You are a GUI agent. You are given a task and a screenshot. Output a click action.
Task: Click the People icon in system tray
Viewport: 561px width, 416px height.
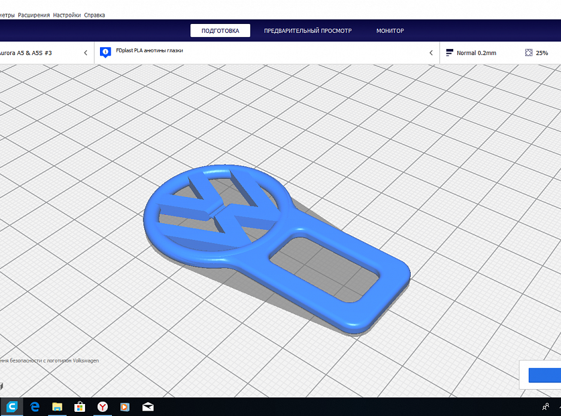pos(546,406)
